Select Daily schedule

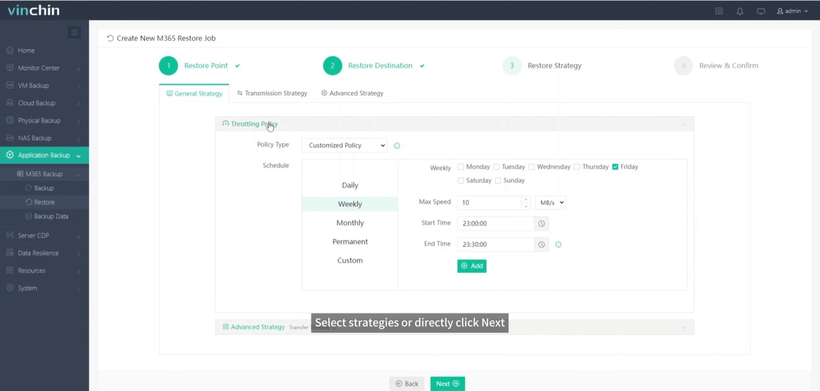[x=350, y=185]
